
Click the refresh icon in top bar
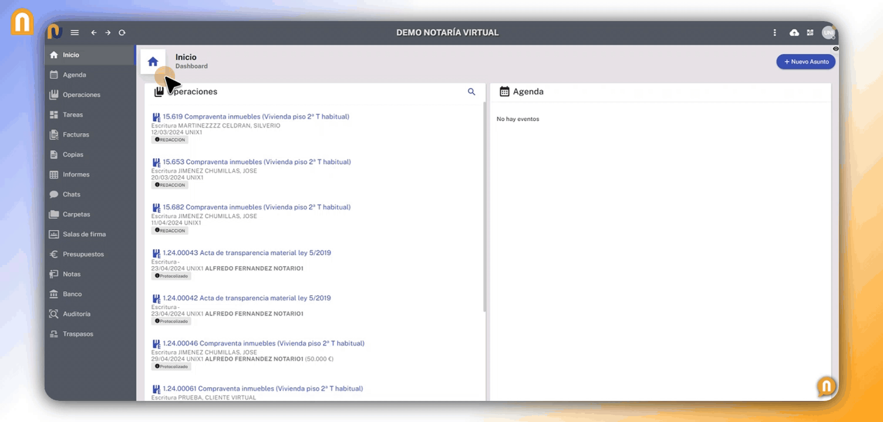122,33
